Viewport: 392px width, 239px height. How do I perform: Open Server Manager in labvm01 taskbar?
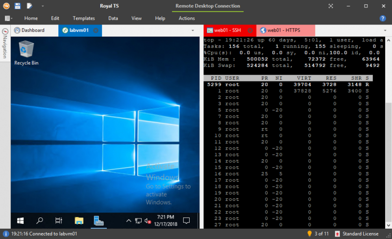[98, 220]
